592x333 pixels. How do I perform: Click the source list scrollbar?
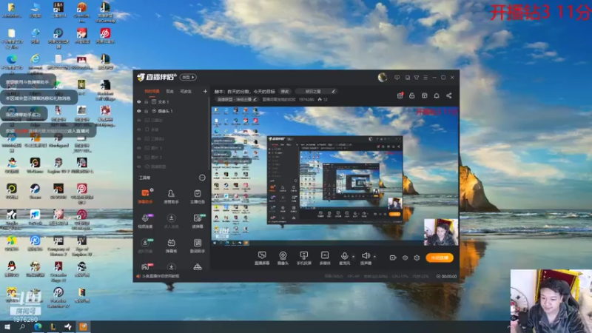point(209,134)
